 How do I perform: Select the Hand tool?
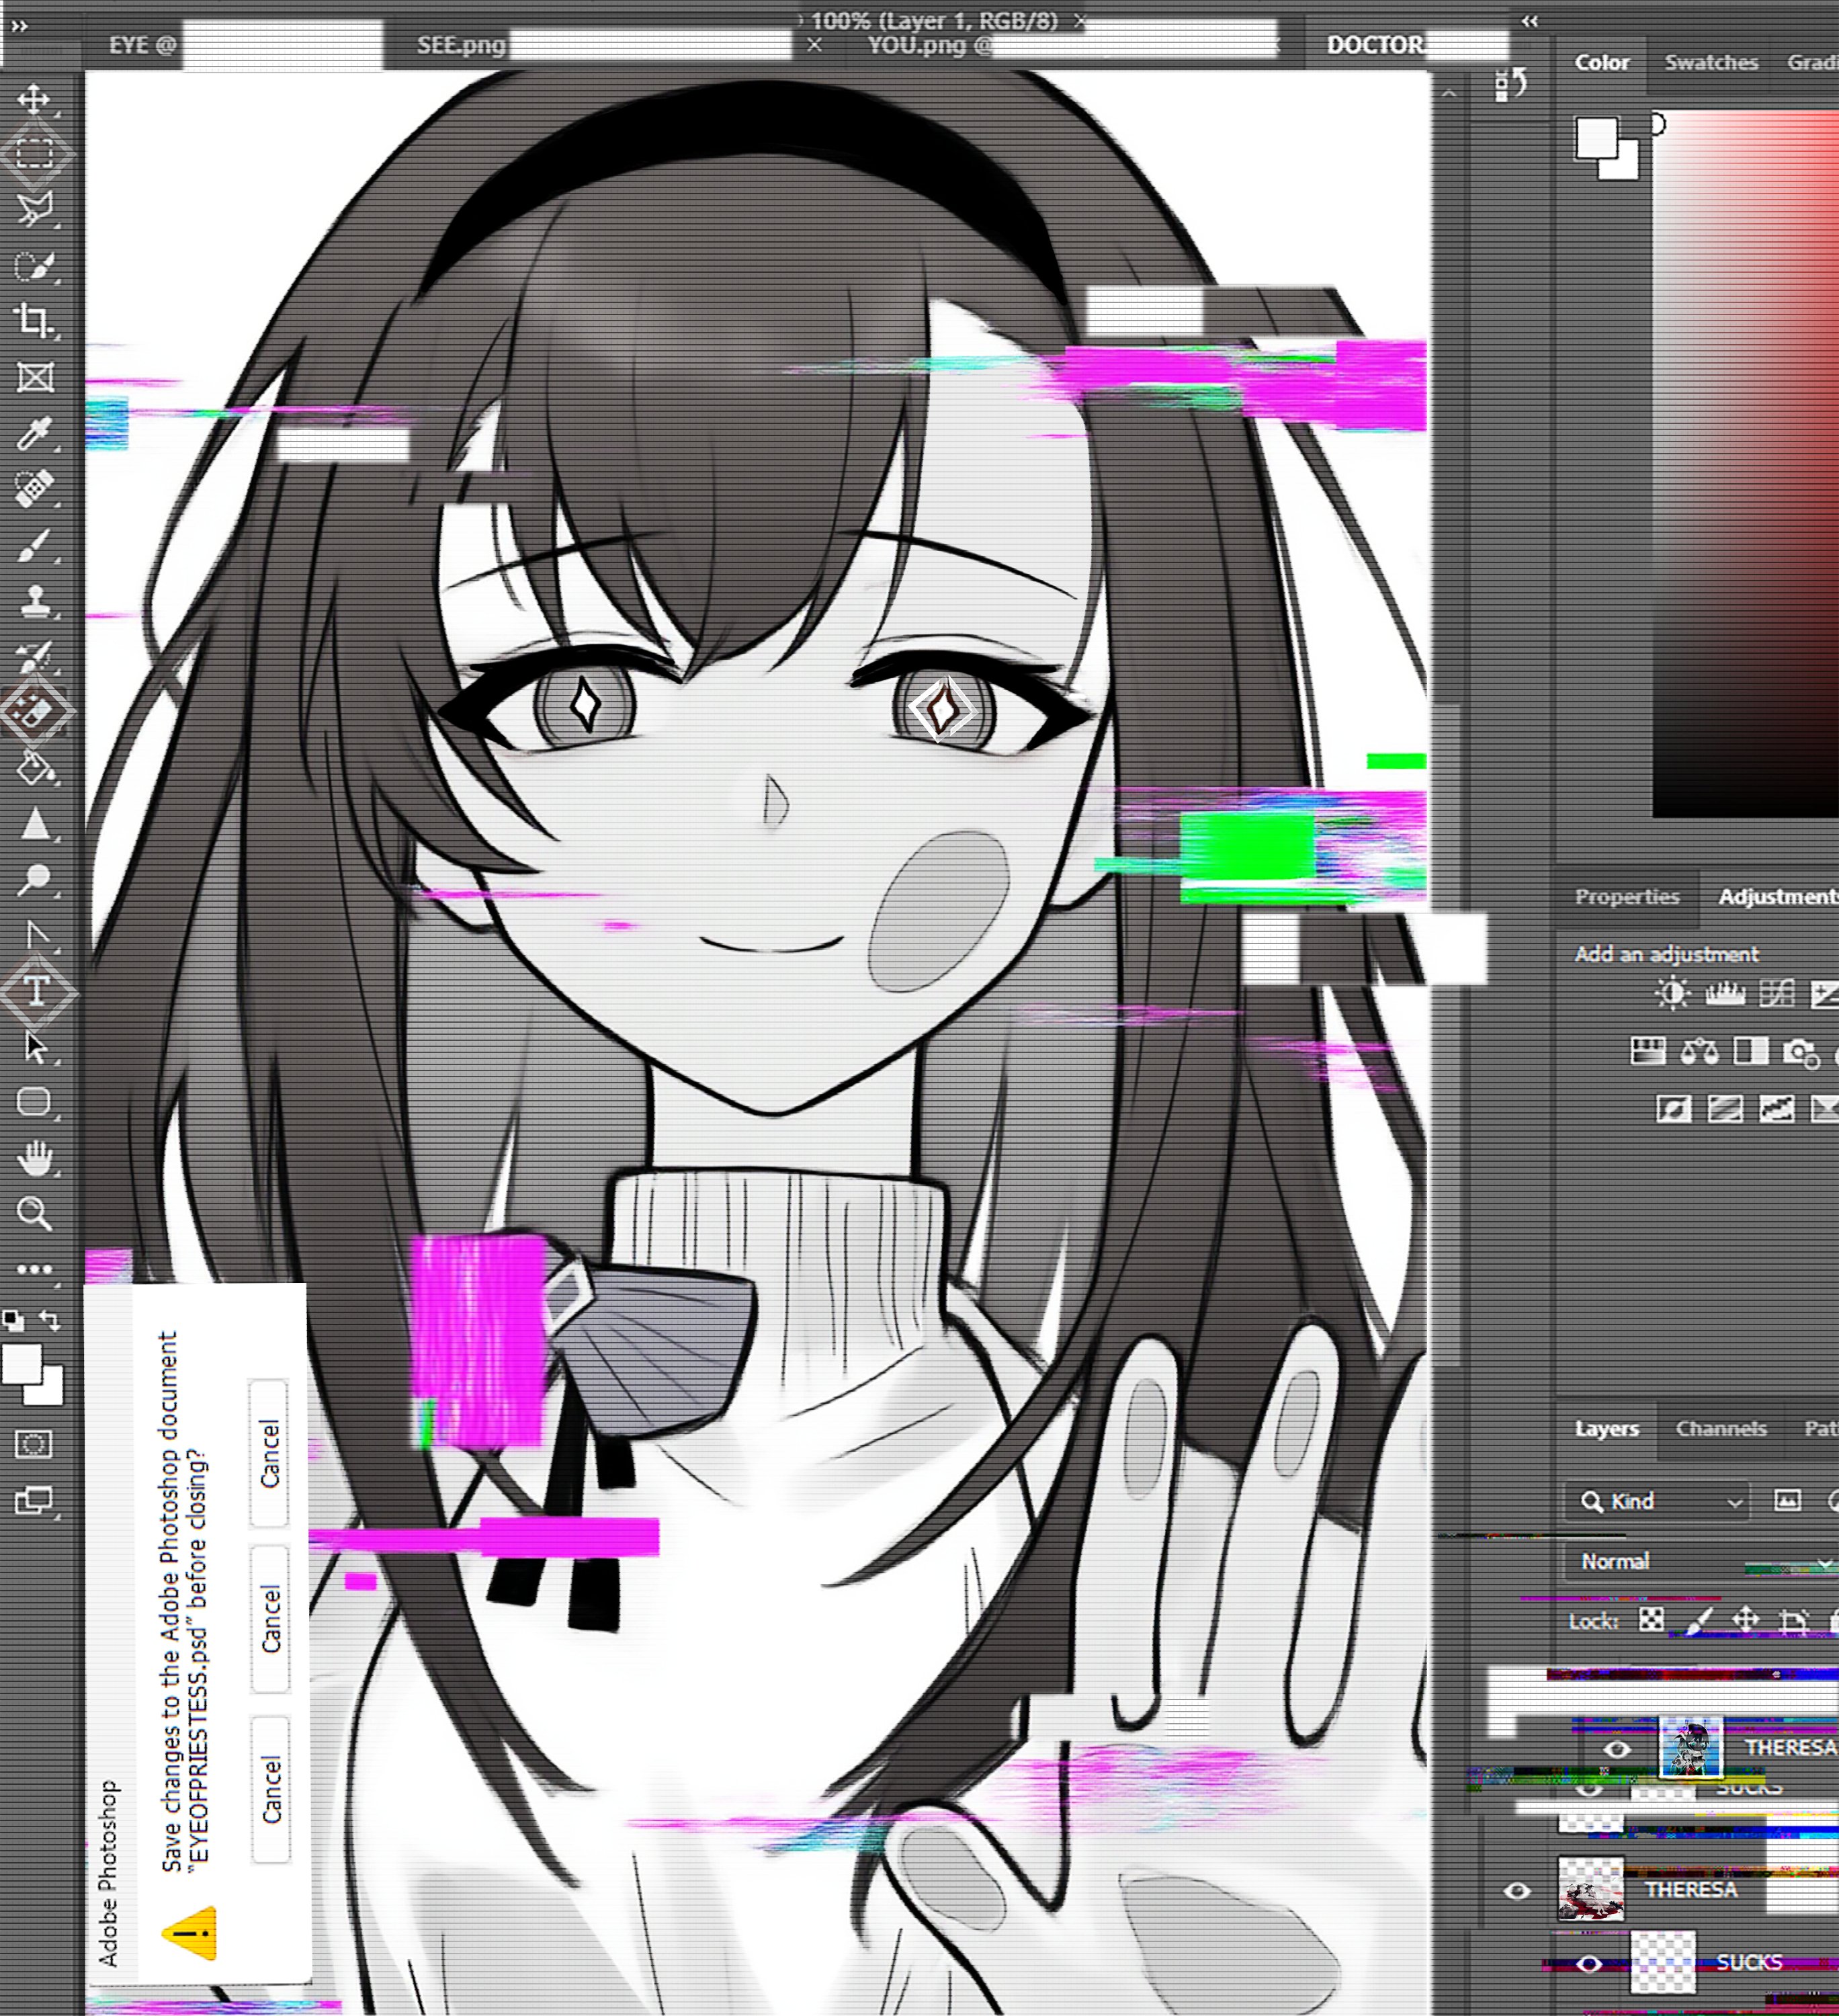click(x=34, y=1158)
